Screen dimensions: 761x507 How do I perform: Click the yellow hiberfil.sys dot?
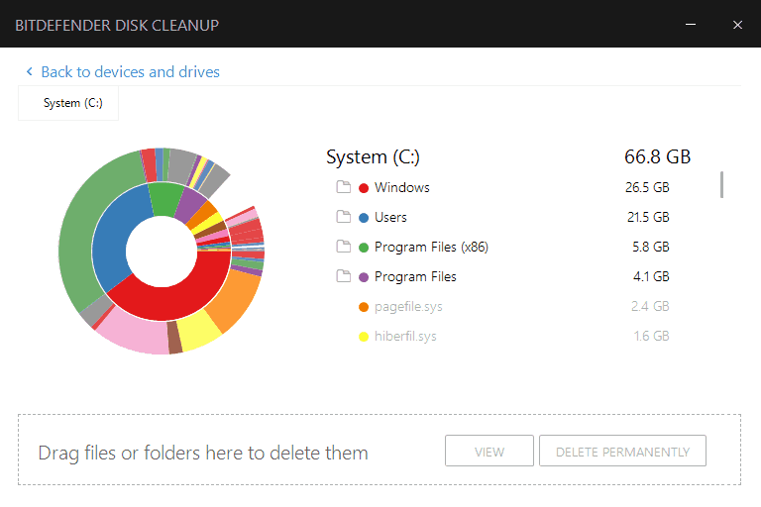tap(364, 337)
